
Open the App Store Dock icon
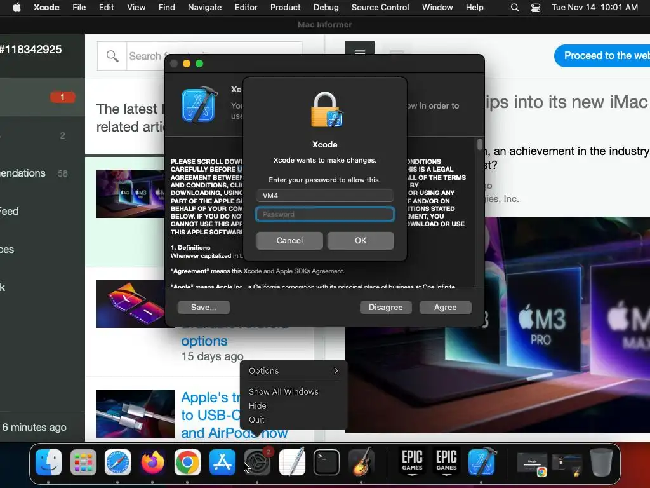(222, 462)
